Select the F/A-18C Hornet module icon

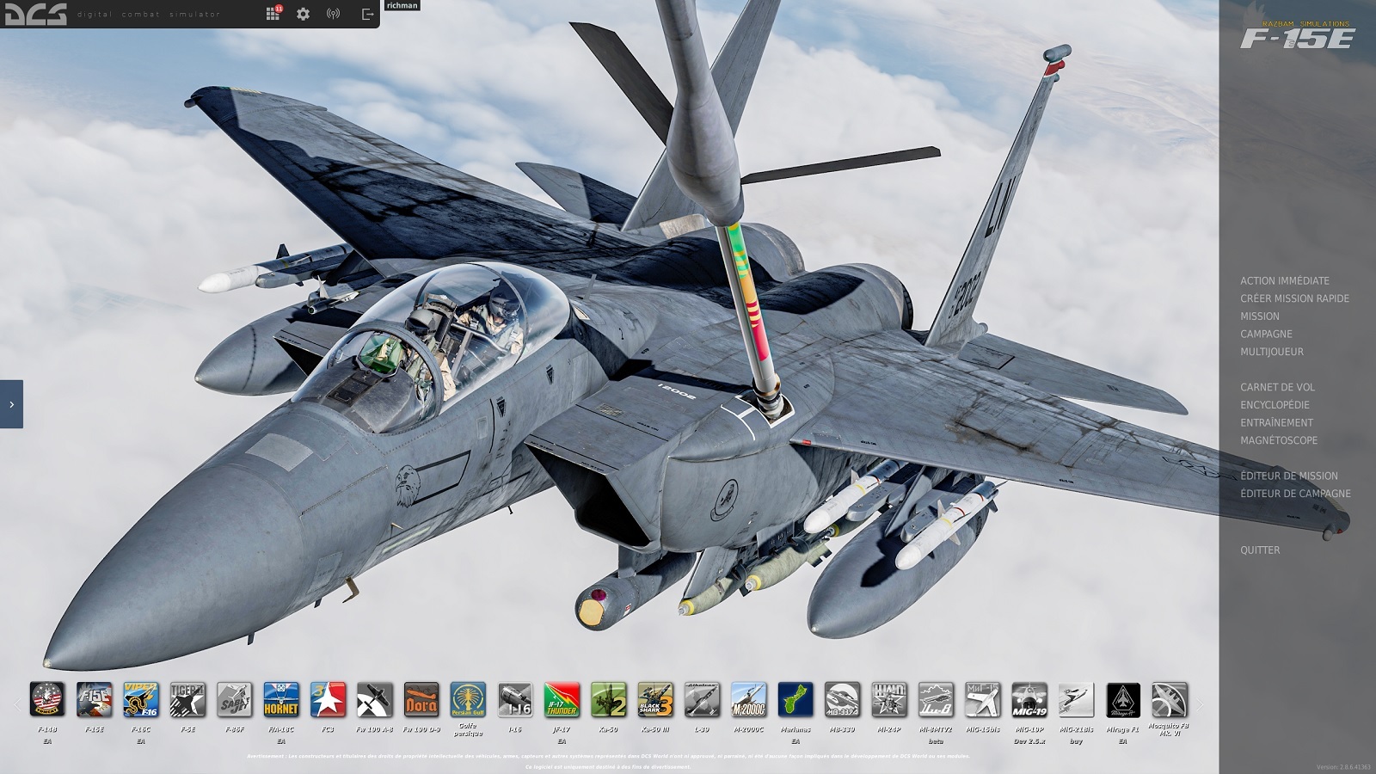pyautogui.click(x=281, y=699)
